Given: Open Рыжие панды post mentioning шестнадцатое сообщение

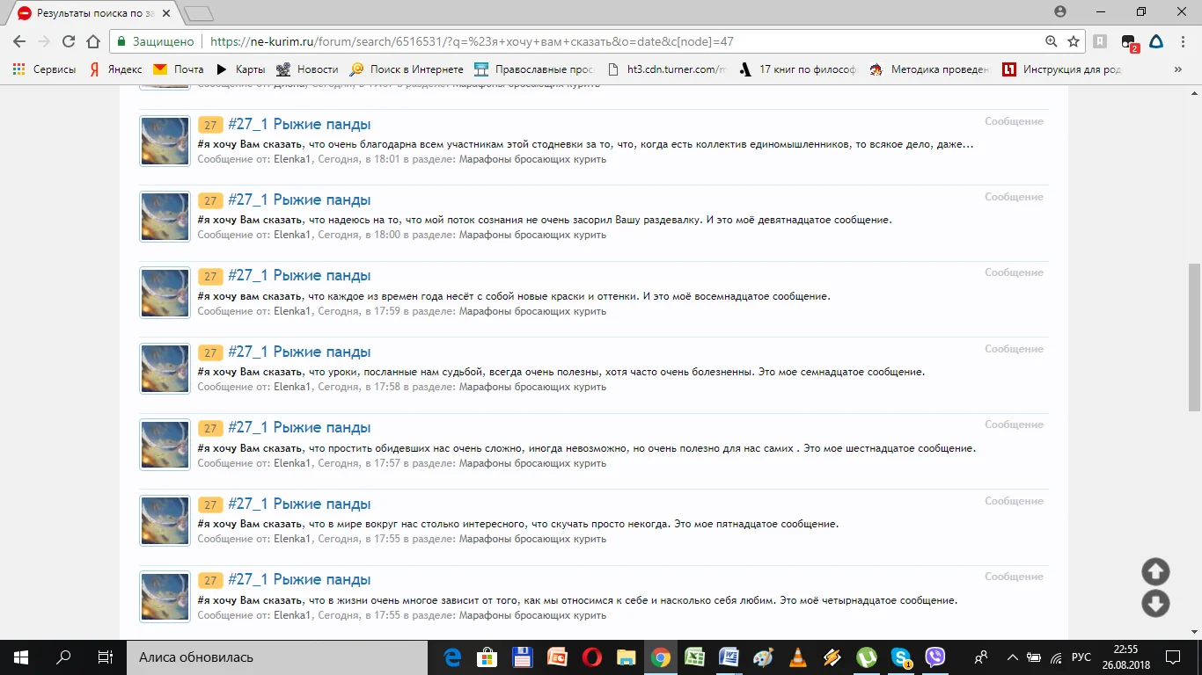Looking at the screenshot, I should click(x=299, y=427).
